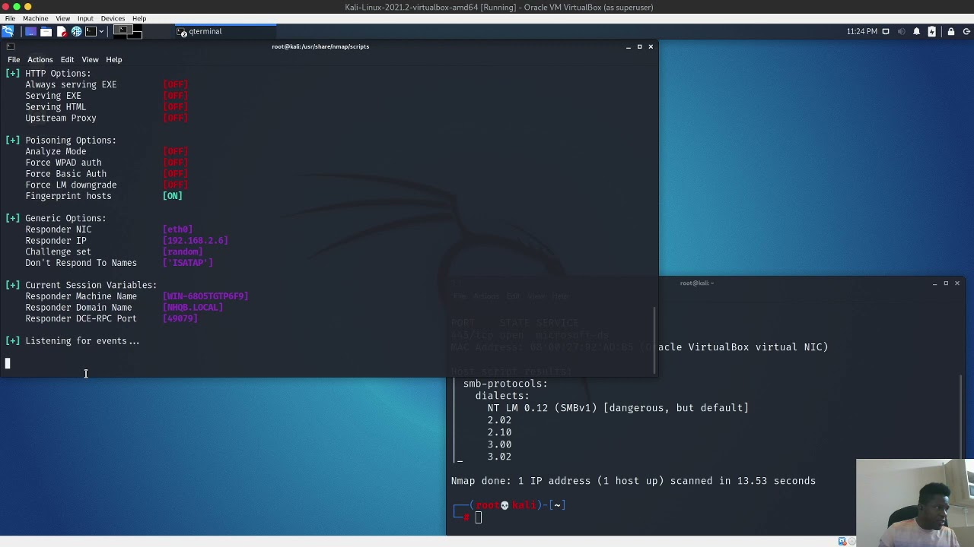
Task: Open VirtualBox Help menu
Action: coord(139,18)
